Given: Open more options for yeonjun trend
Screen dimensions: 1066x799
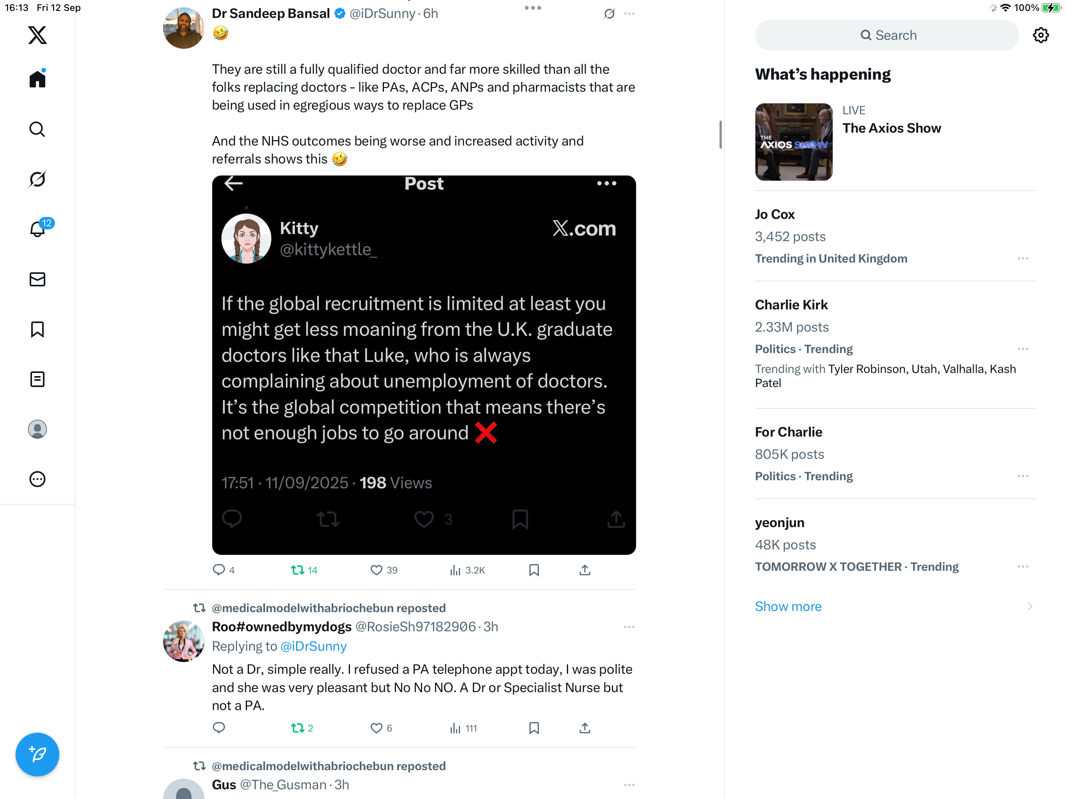Looking at the screenshot, I should 1023,567.
